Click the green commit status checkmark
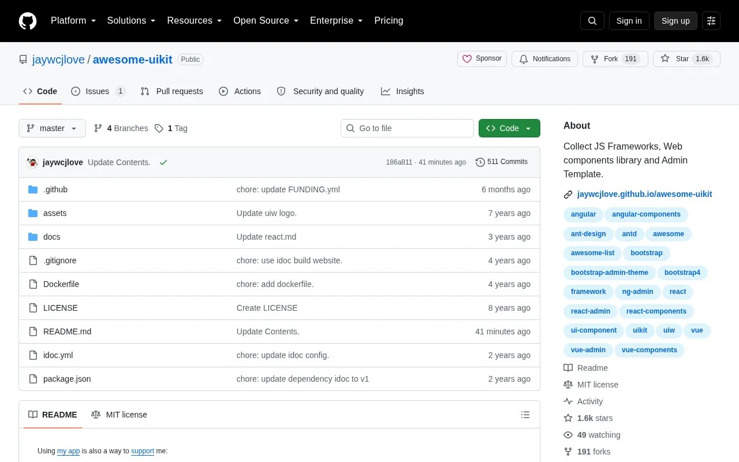Image resolution: width=739 pixels, height=462 pixels. pyautogui.click(x=163, y=162)
